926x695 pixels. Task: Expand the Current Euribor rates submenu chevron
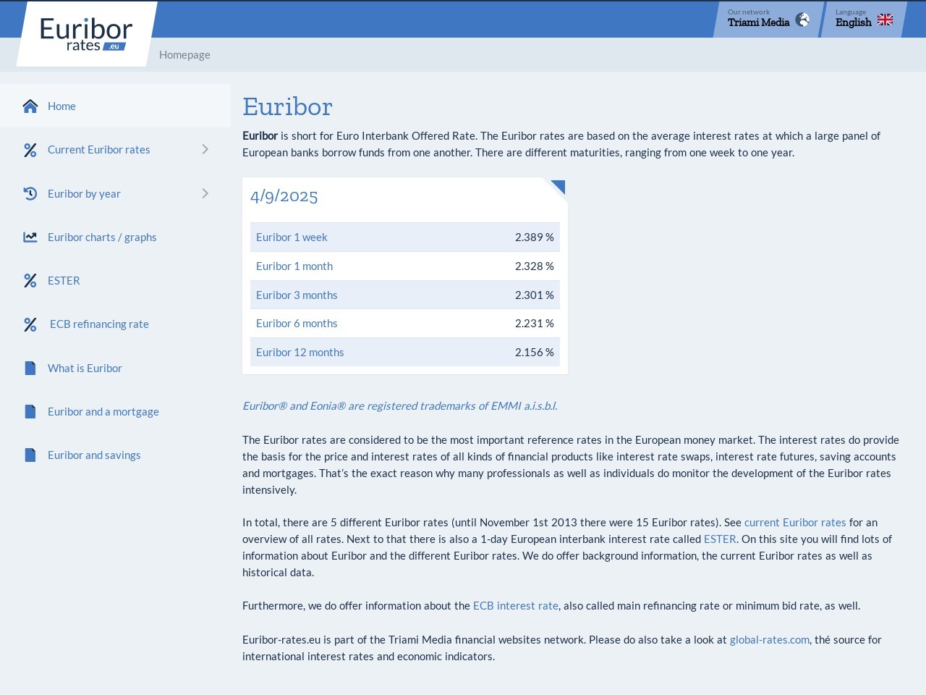click(x=205, y=149)
